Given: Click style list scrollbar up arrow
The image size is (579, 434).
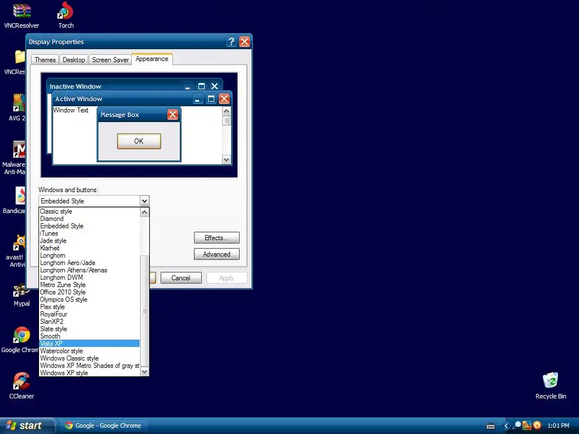Looking at the screenshot, I should point(145,212).
